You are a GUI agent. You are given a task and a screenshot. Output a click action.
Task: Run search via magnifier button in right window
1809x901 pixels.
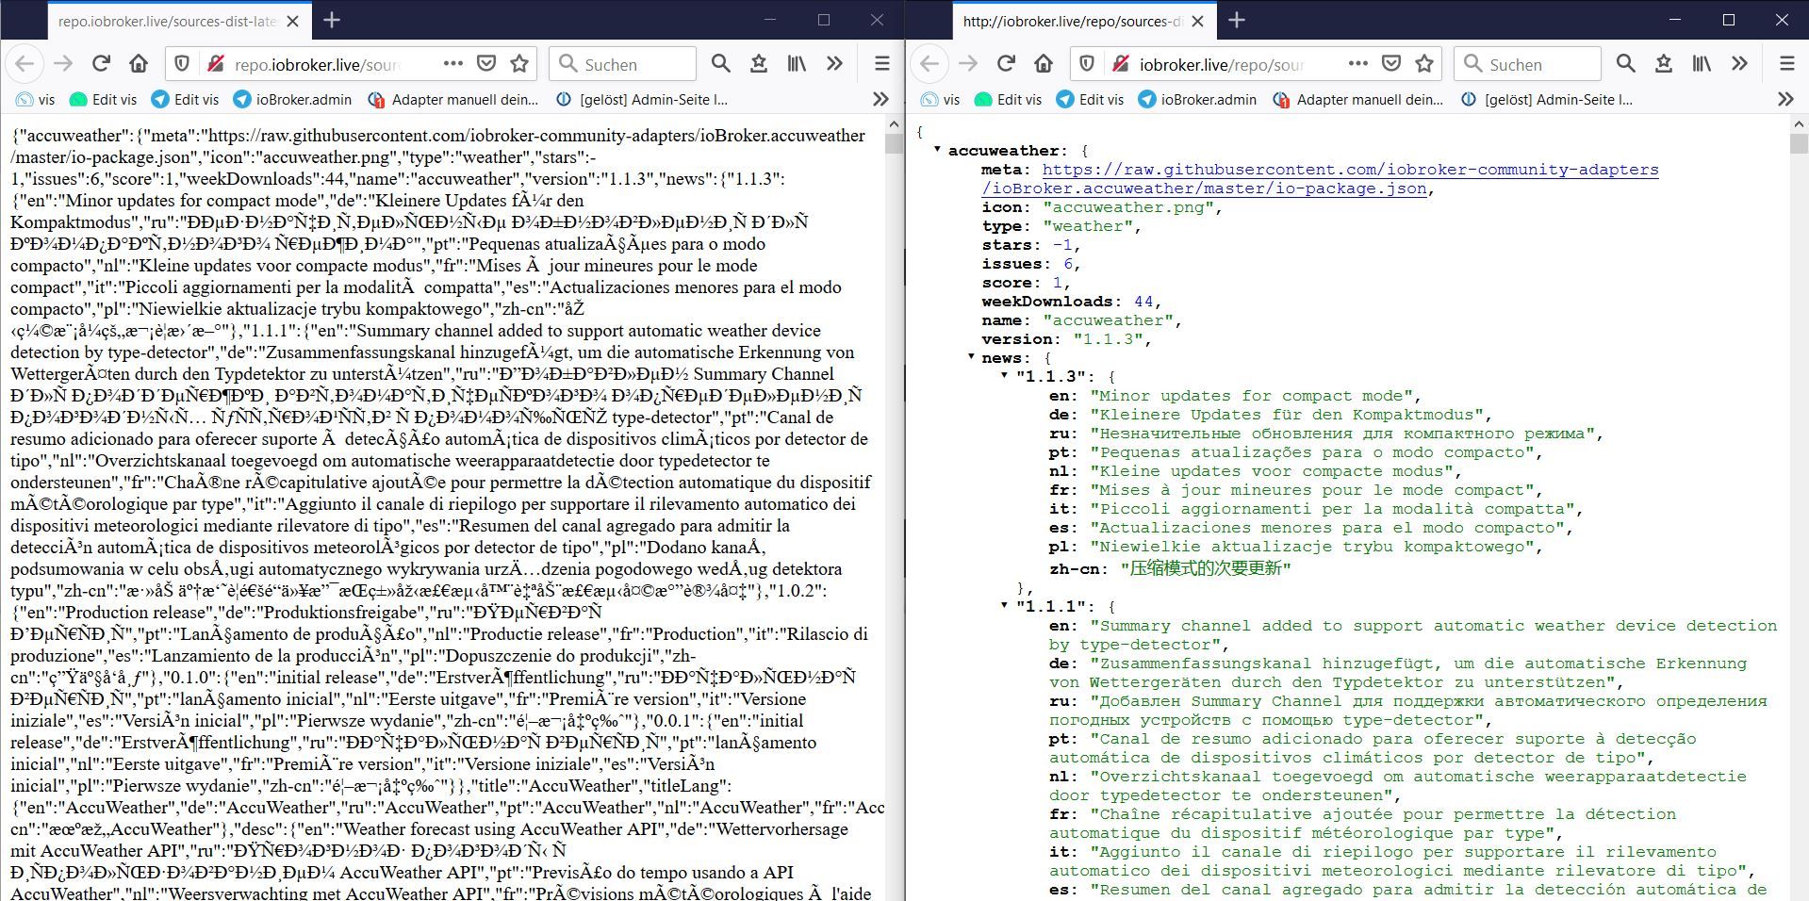(1626, 64)
